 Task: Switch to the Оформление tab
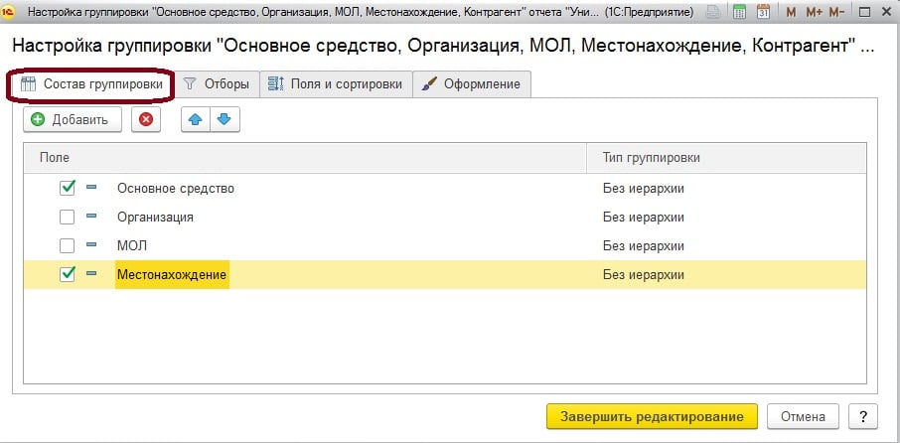472,84
